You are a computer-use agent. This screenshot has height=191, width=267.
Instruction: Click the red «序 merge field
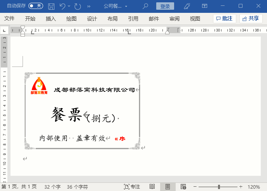(x=120, y=139)
